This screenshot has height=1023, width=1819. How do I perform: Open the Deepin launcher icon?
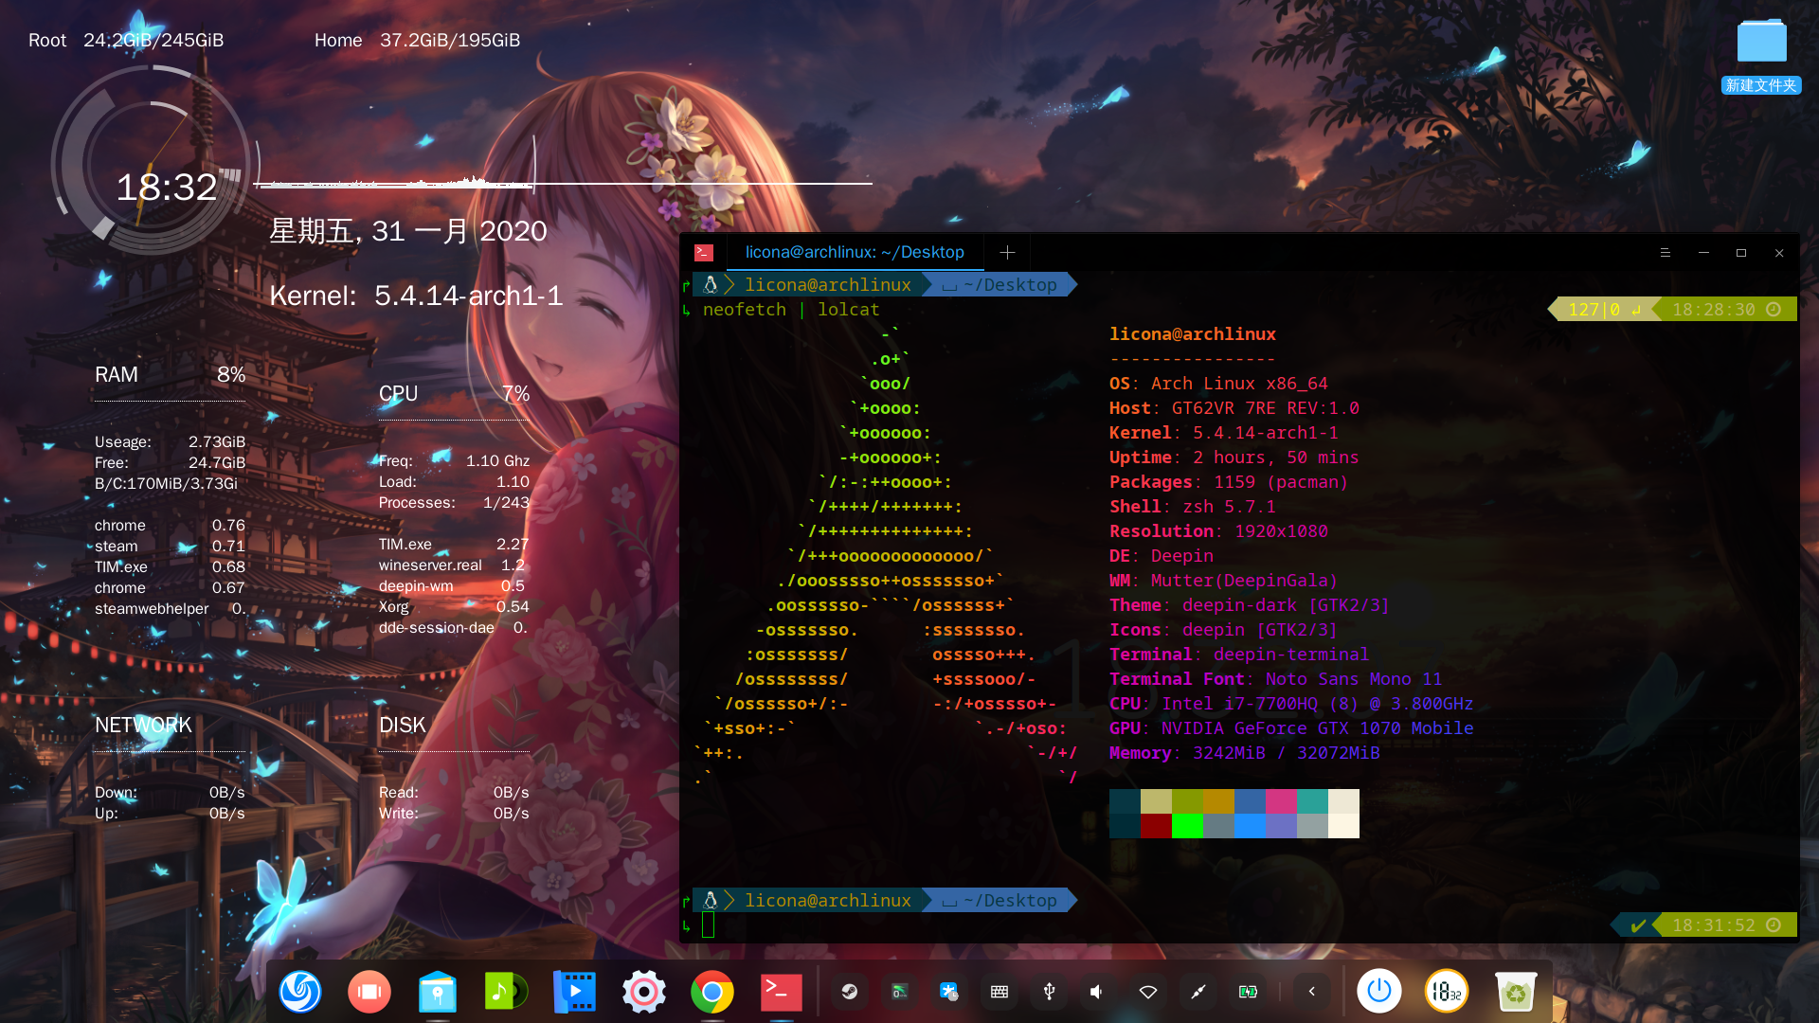click(x=300, y=992)
